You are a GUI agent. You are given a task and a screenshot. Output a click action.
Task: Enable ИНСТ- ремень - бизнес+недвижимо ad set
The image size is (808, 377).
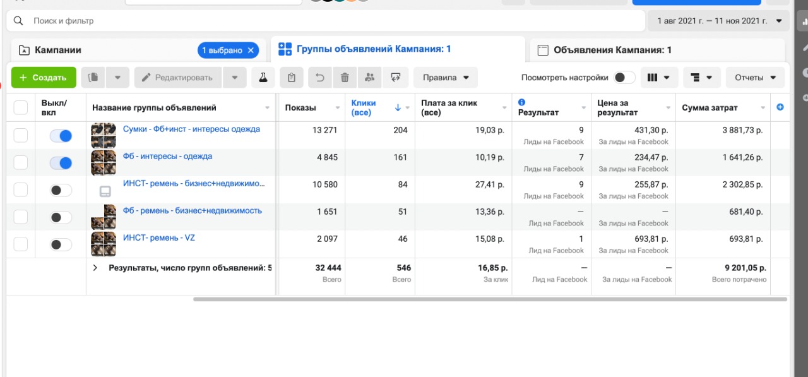coord(61,190)
